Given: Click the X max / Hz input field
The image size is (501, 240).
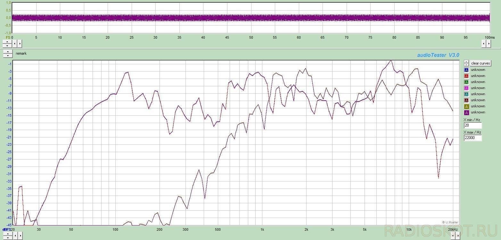Looking at the screenshot, I should point(472,138).
